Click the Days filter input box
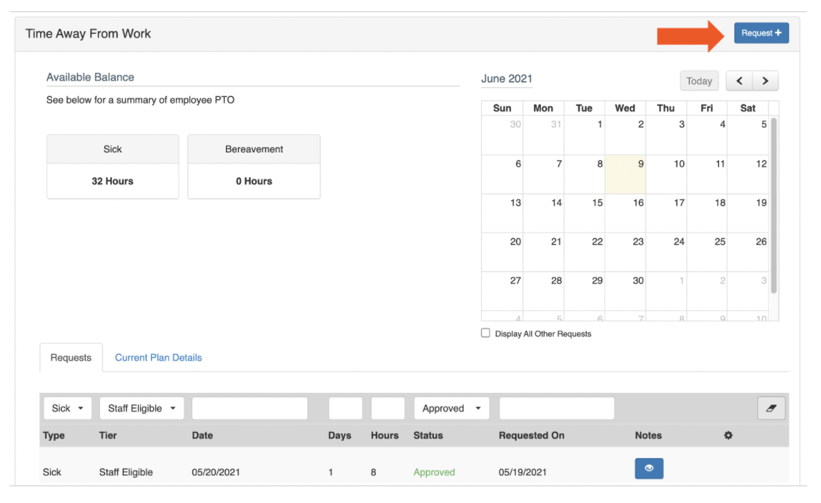 pos(345,409)
